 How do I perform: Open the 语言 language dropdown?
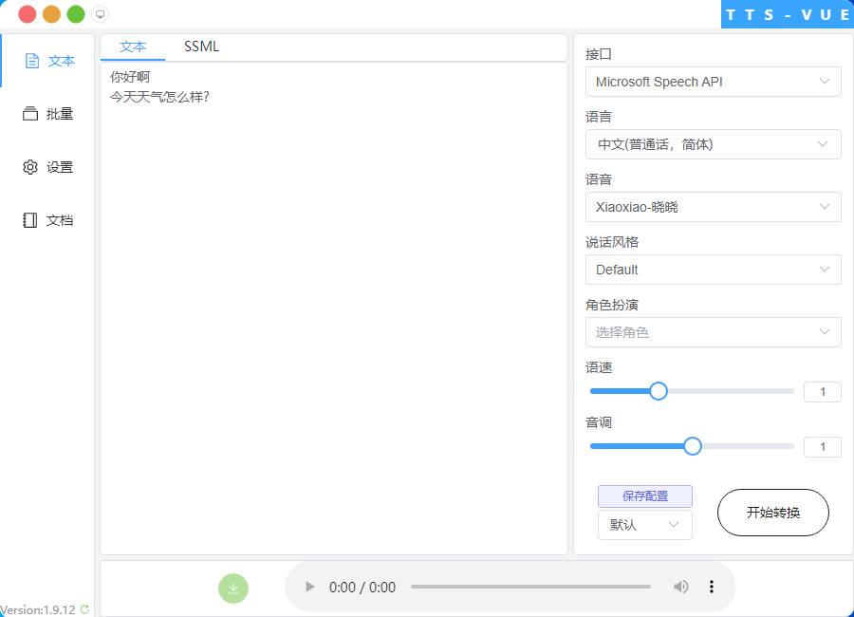pos(713,144)
